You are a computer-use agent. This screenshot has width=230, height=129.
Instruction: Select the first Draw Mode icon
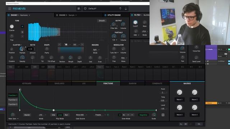tap(120, 115)
